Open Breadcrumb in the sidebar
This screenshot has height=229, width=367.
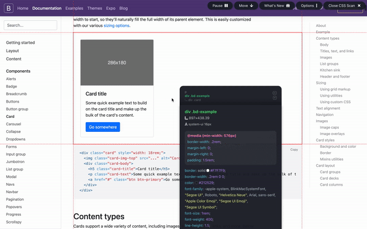click(x=17, y=93)
